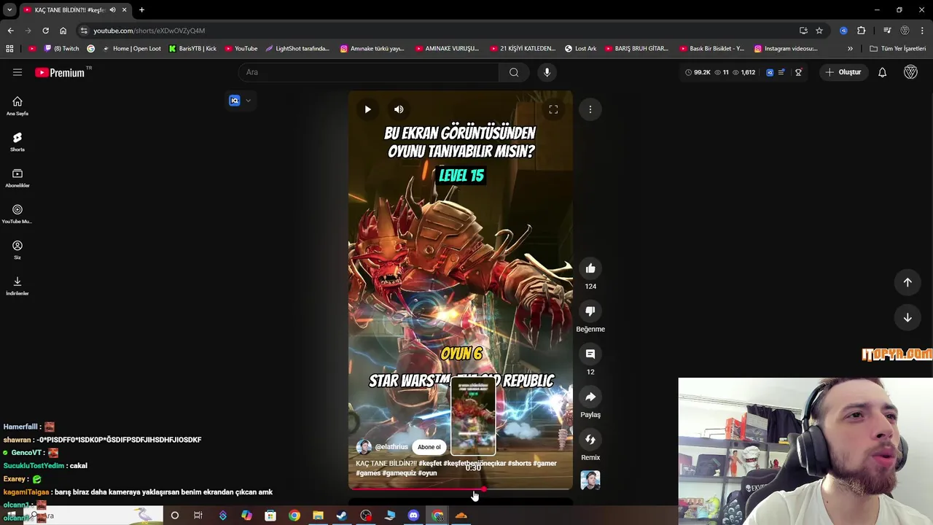
Task: Open Home | Open Loot bookmark
Action: (x=131, y=49)
